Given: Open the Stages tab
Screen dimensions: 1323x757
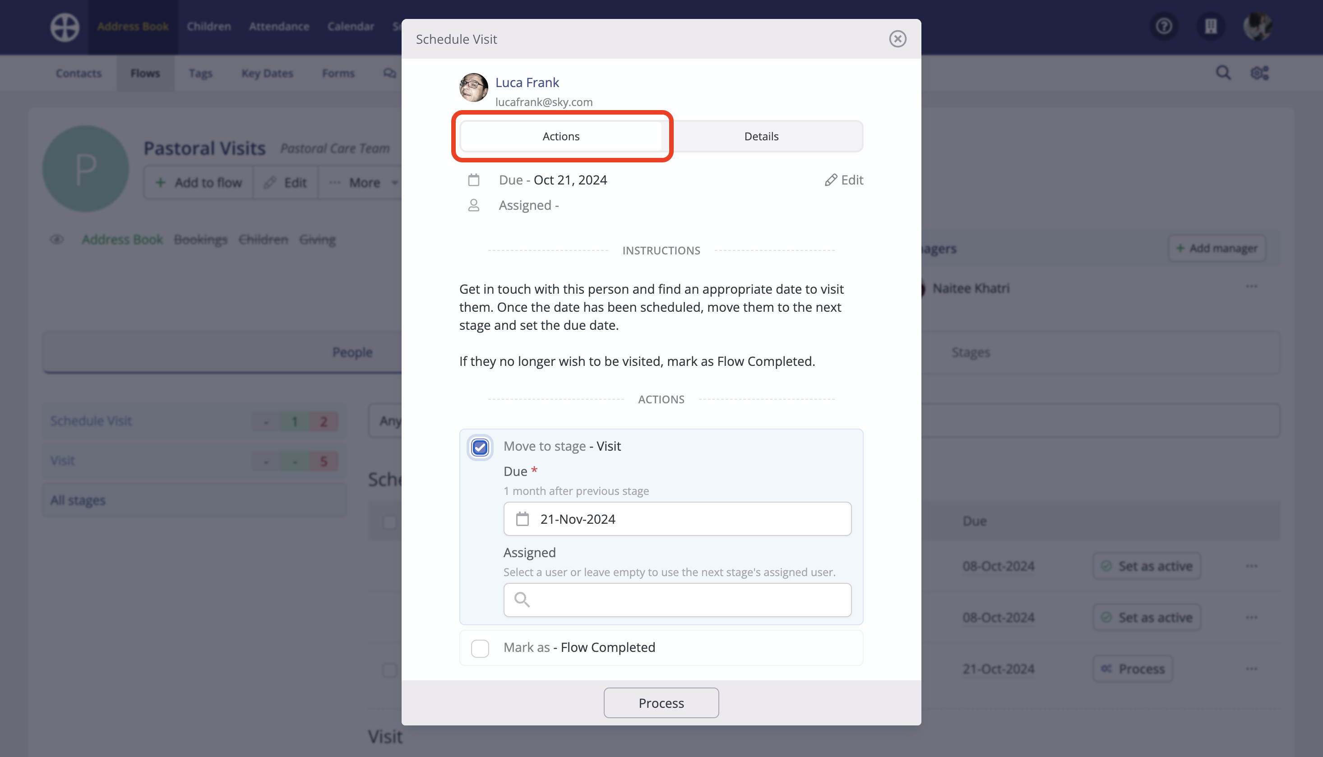Looking at the screenshot, I should coord(971,352).
